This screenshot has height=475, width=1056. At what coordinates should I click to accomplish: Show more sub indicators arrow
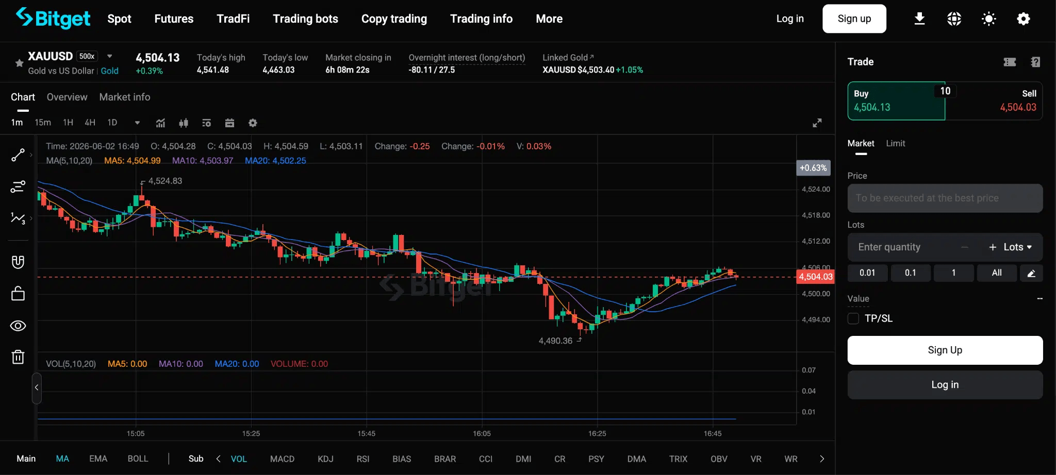[x=822, y=459]
